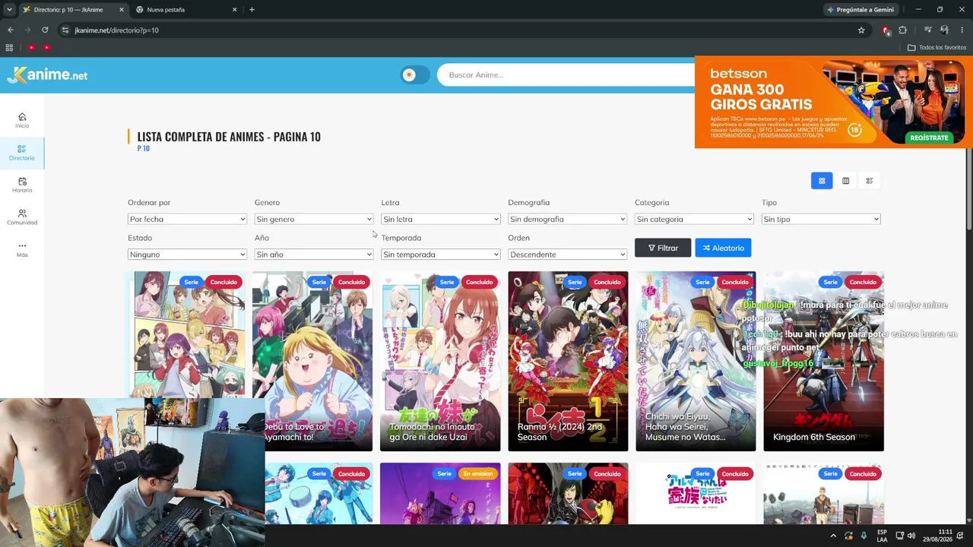Open the Temporada dropdown

(x=441, y=255)
